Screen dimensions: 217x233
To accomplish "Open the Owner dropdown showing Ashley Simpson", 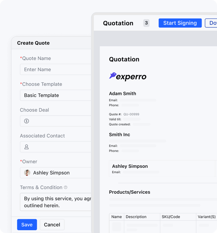I will (56, 173).
